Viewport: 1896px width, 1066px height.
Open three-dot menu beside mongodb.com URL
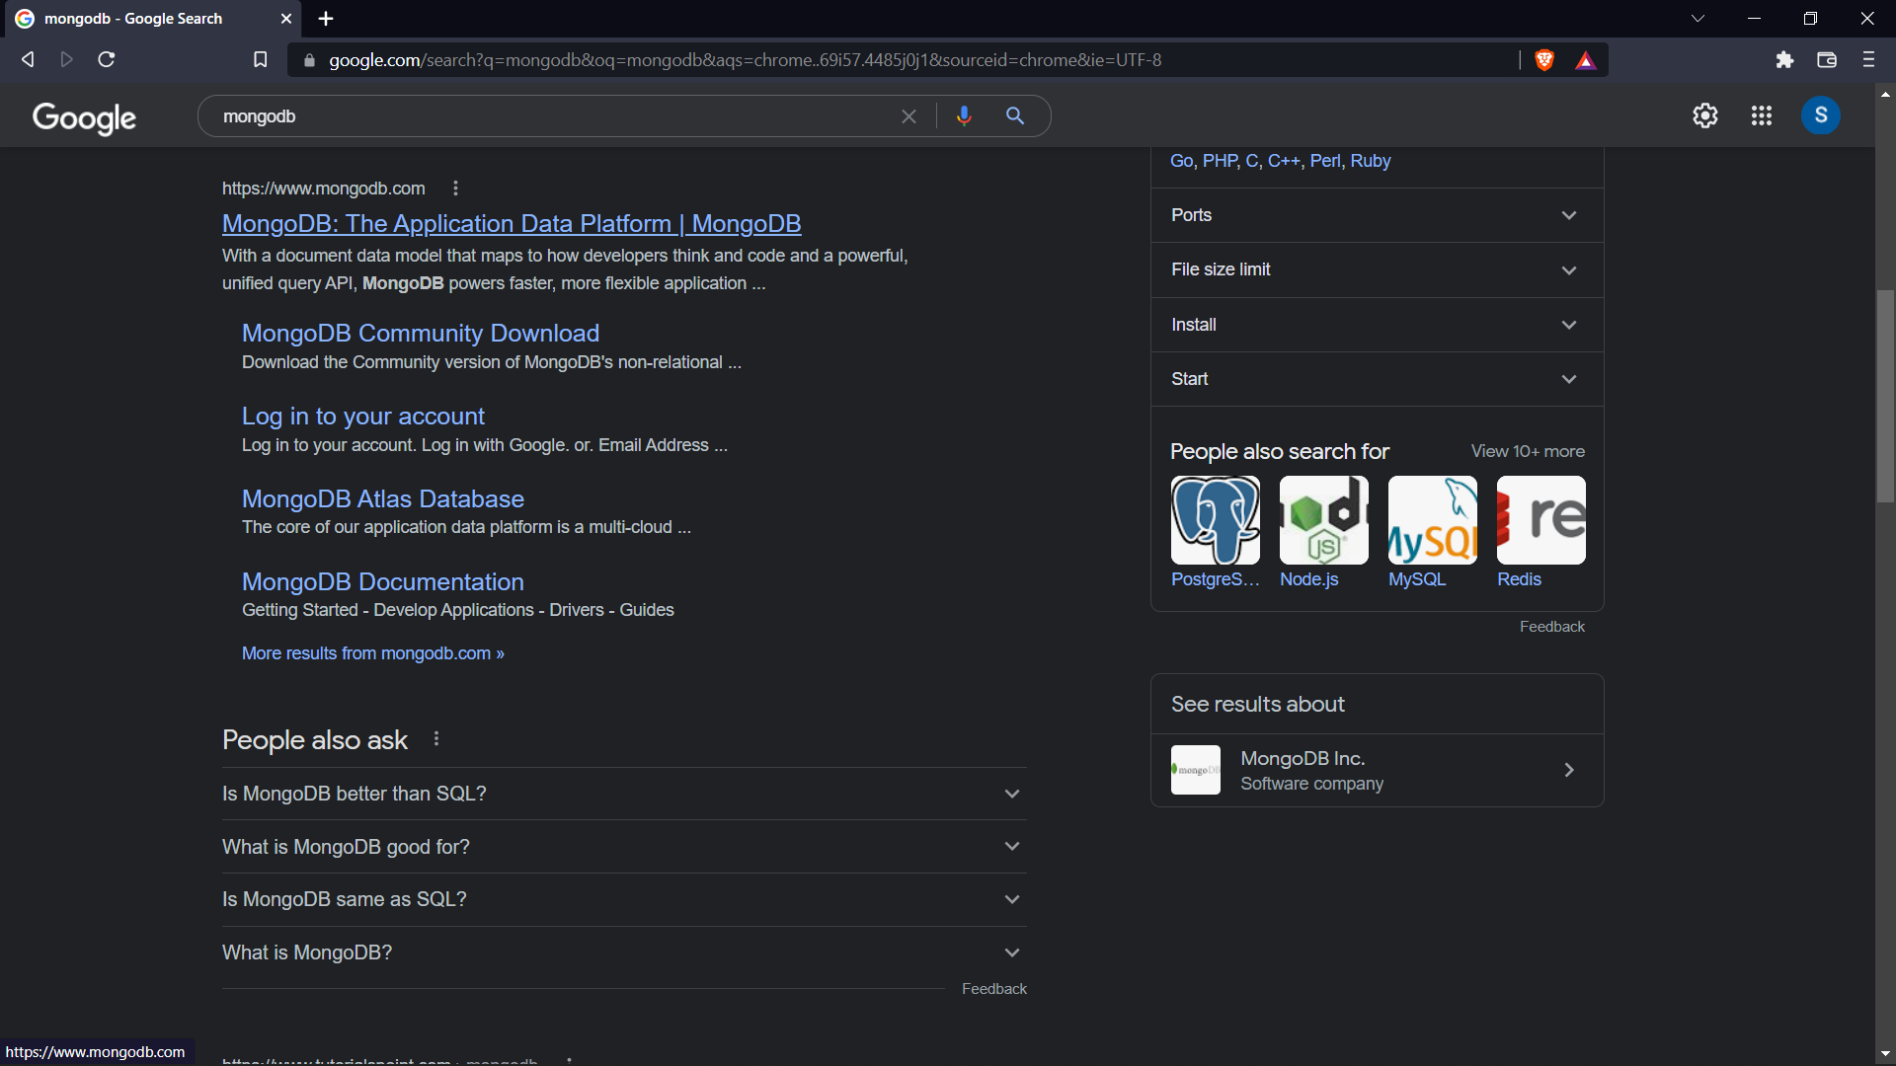455,189
